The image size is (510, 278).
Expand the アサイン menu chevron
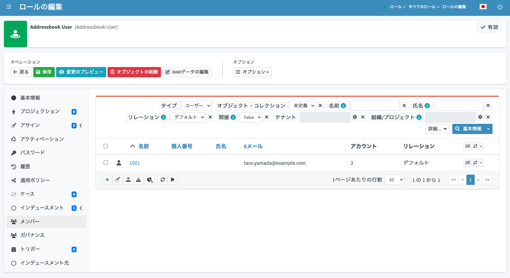point(81,125)
